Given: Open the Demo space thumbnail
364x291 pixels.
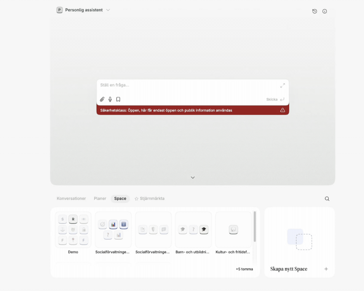Looking at the screenshot, I should point(73,230).
